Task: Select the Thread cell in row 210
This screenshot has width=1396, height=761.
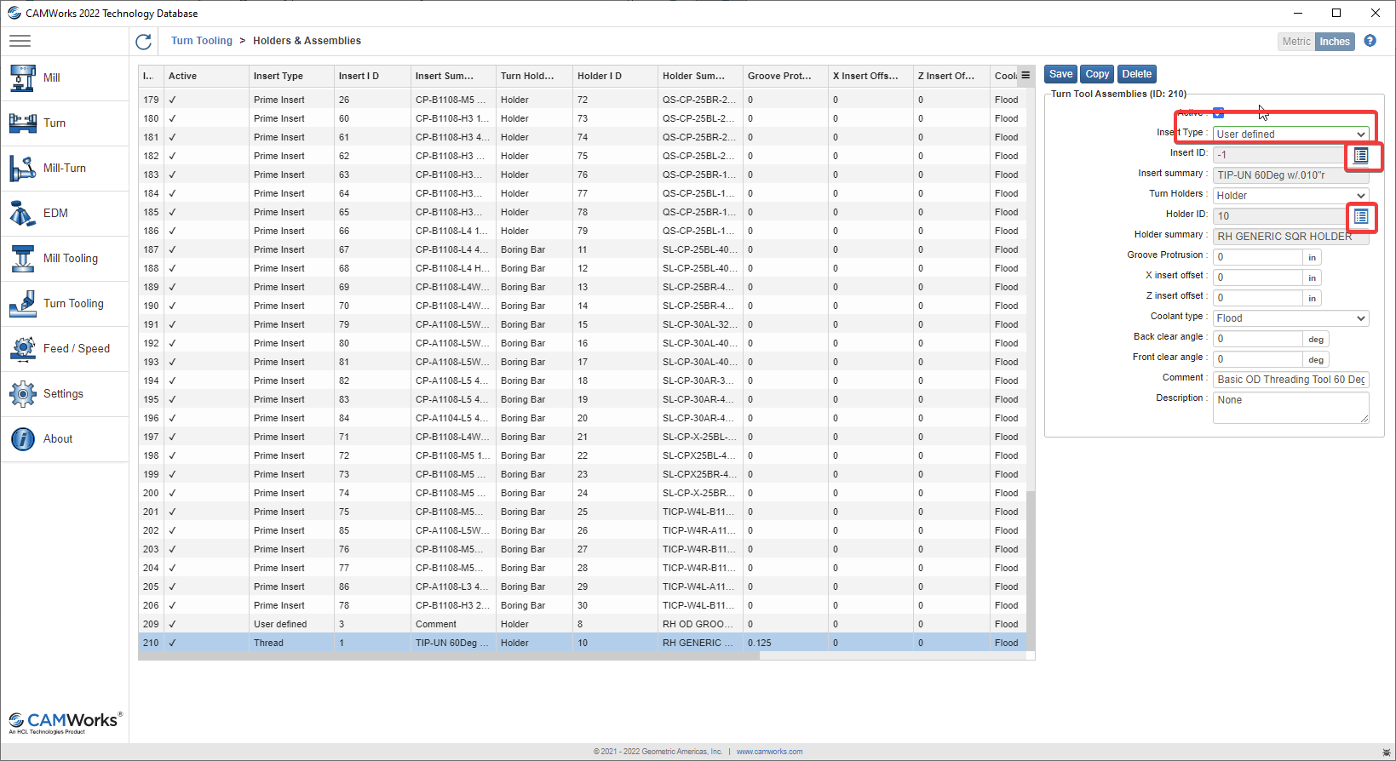Action: (291, 643)
